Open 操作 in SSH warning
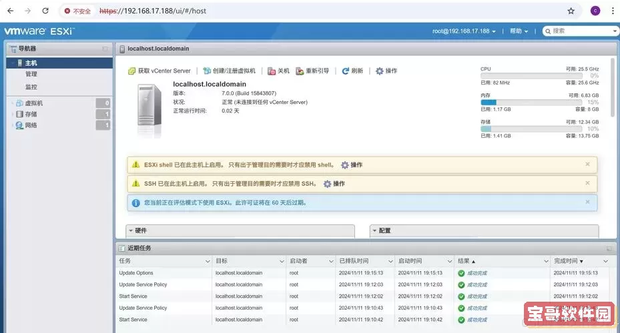Screen dimensions: 620x333 click(334, 183)
